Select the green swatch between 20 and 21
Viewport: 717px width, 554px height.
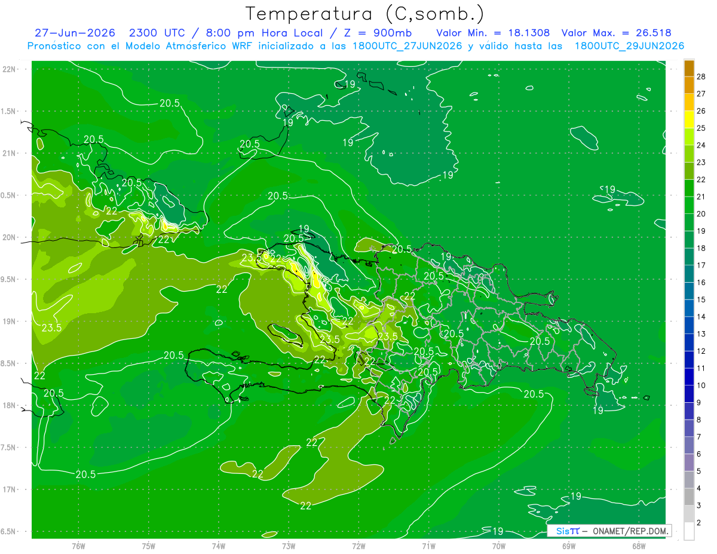689,205
